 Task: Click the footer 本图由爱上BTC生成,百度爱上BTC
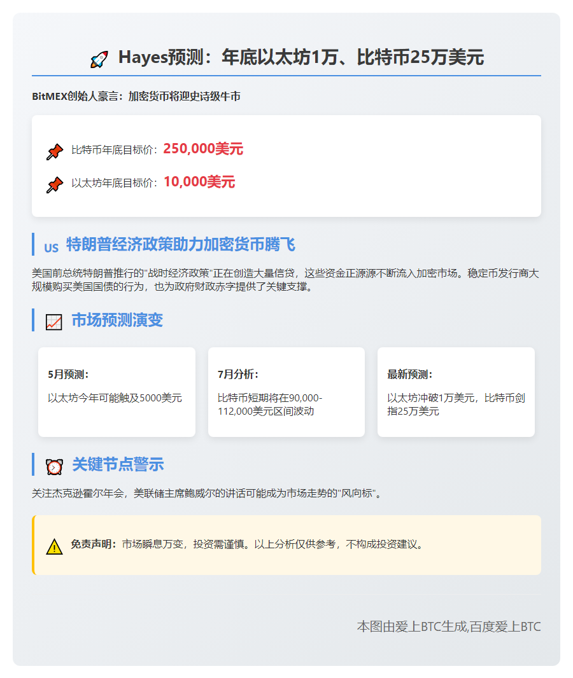click(449, 626)
